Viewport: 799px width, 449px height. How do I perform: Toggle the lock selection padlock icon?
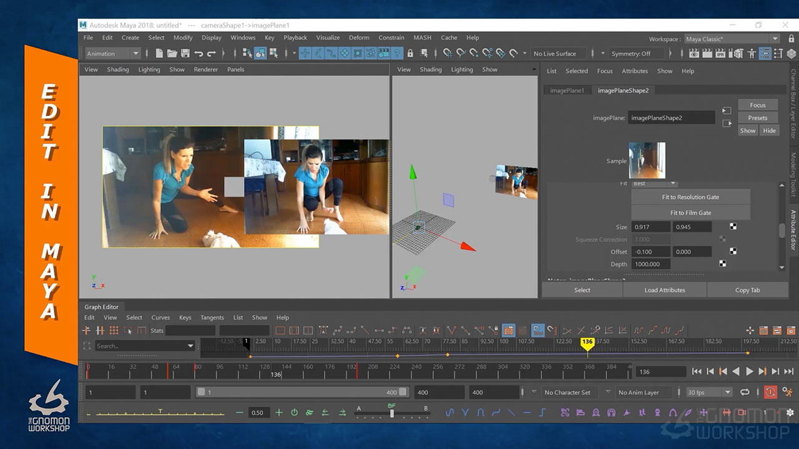pyautogui.click(x=411, y=54)
